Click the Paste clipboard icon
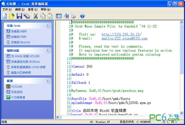Image resolution: width=185 pixels, height=125 pixels. point(50,16)
